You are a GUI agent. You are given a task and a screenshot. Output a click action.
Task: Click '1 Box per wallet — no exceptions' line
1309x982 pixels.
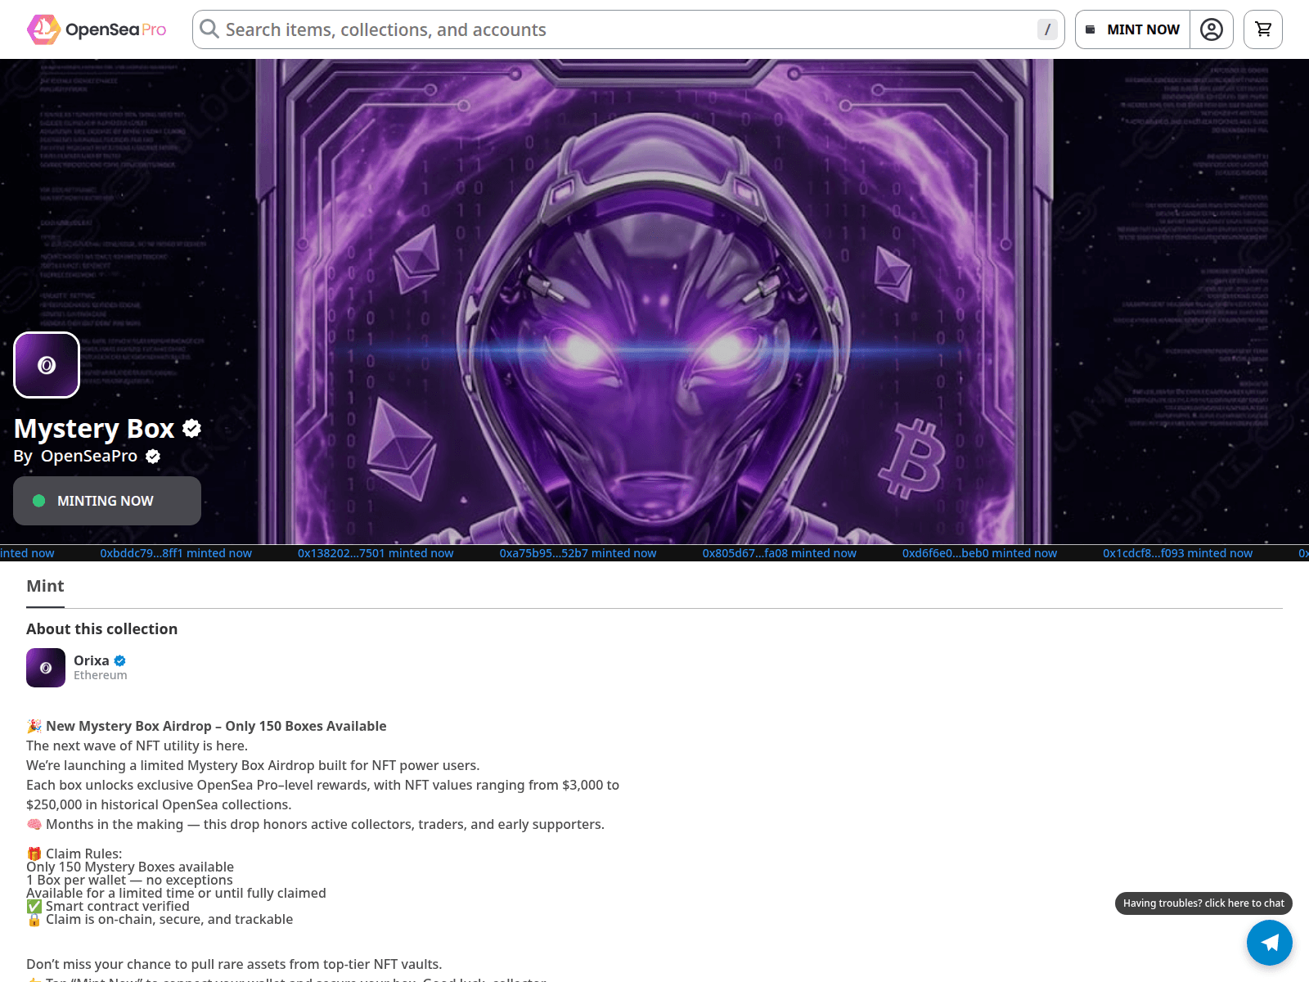[129, 880]
